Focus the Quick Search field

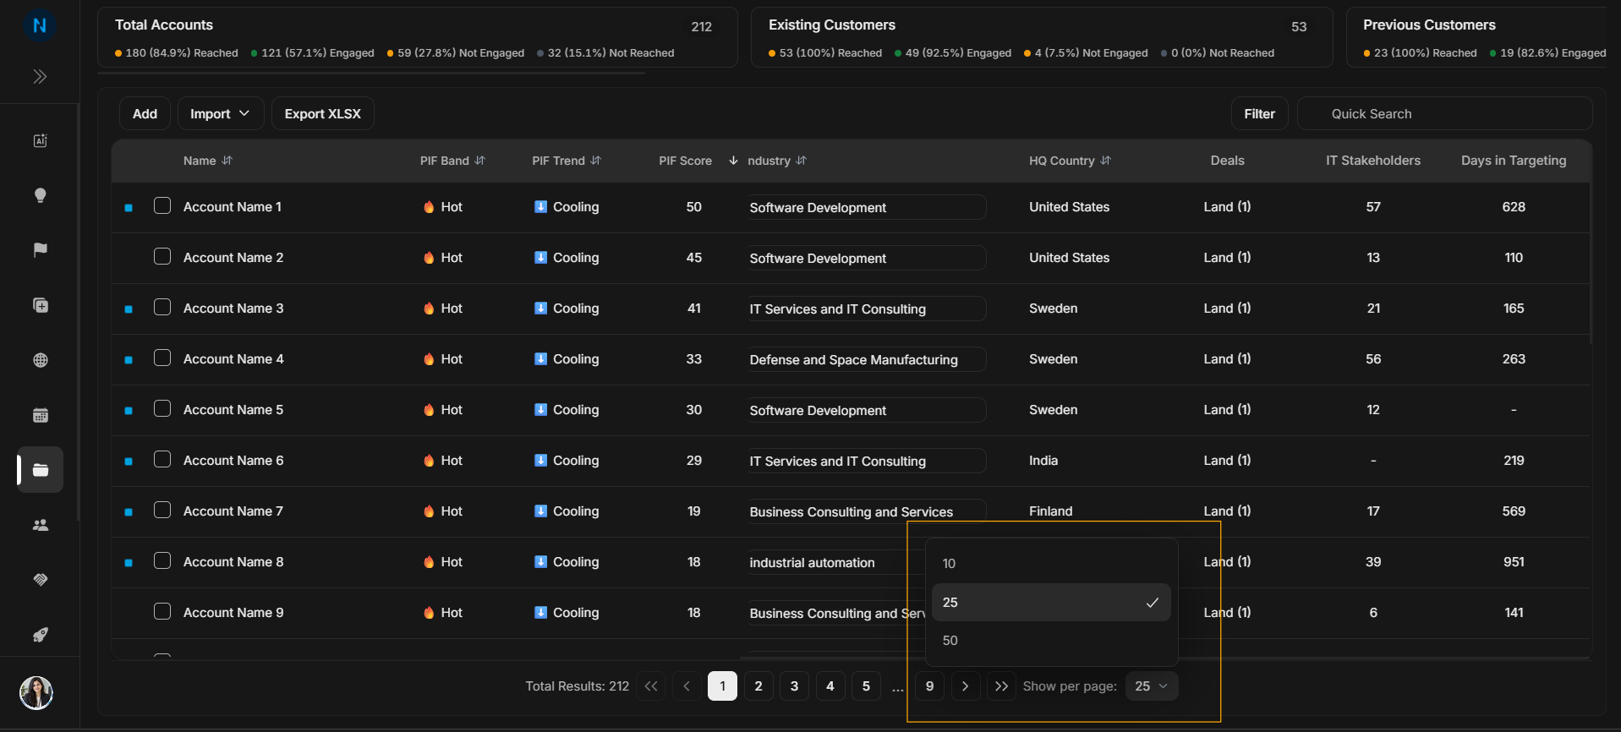click(x=1444, y=114)
